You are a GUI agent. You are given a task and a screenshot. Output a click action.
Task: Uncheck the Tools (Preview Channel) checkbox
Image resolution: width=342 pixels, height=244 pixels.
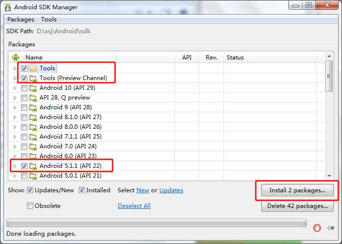tap(24, 78)
